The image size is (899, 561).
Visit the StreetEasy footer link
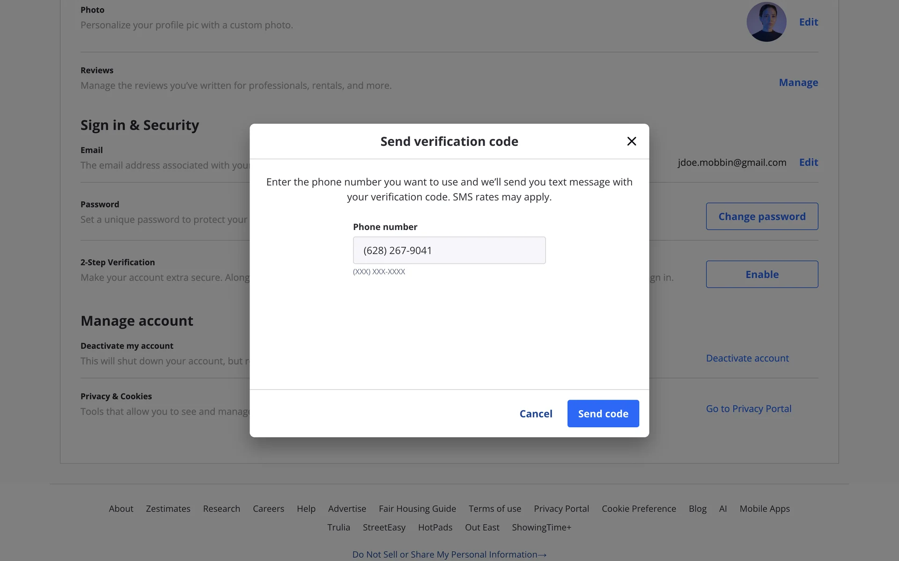coord(383,527)
